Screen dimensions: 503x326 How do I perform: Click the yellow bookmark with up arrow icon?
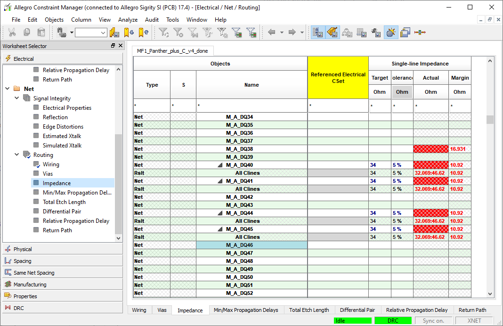point(144,33)
